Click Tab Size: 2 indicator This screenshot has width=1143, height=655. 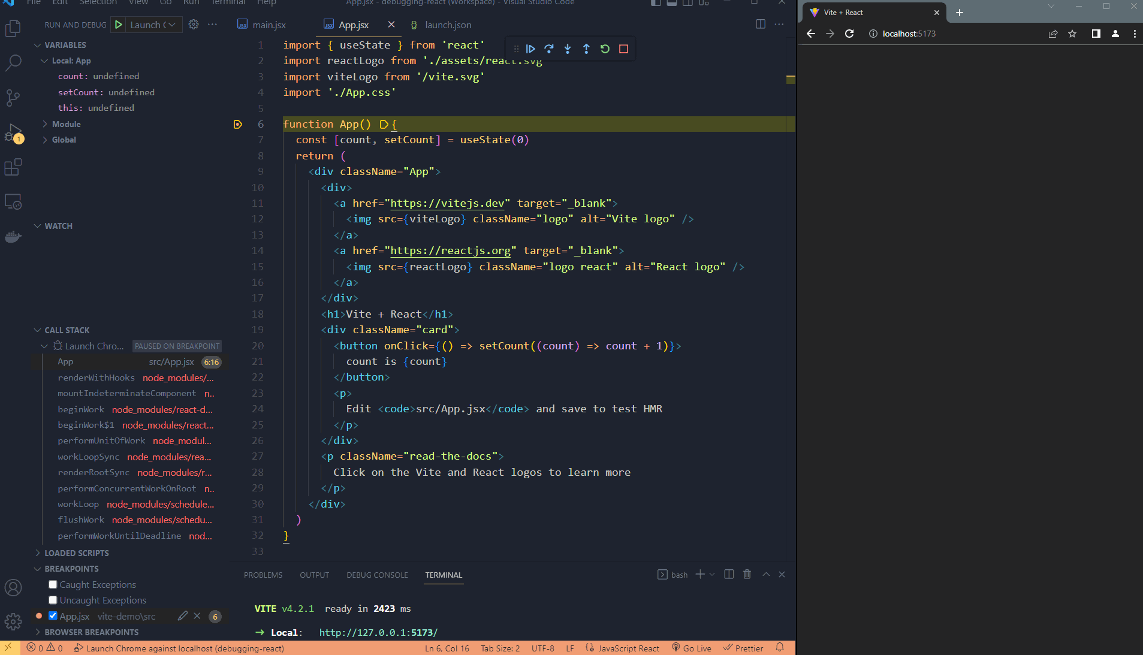click(x=500, y=648)
